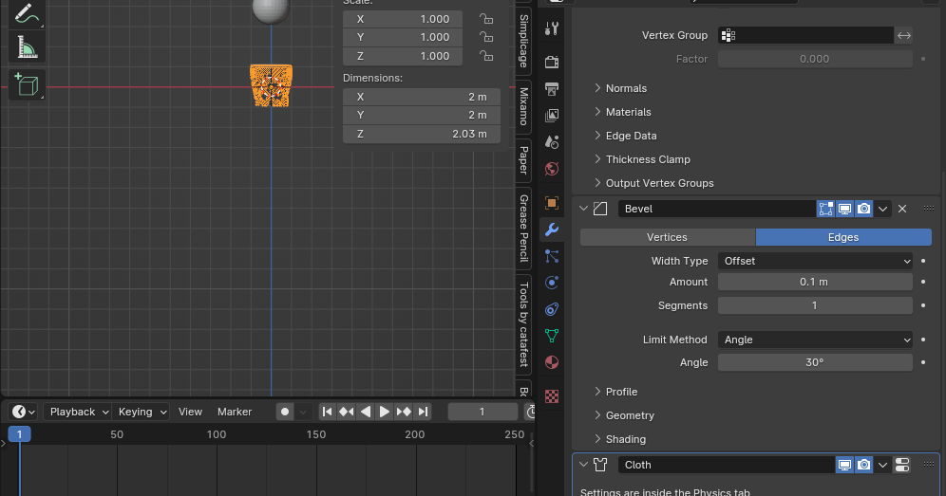Open the timeline Marker menu
This screenshot has width=946, height=496.
coord(234,412)
